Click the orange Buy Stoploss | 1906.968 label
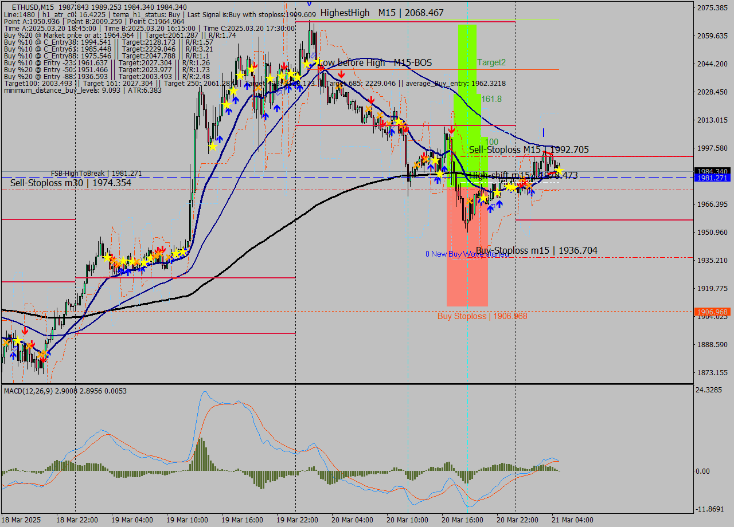This screenshot has width=734, height=527. 482,316
